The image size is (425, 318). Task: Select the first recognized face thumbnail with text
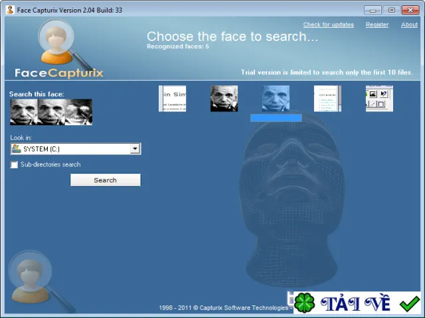point(173,99)
